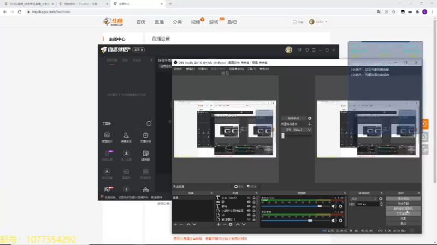Add a new source with the plus icon

(x=218, y=224)
